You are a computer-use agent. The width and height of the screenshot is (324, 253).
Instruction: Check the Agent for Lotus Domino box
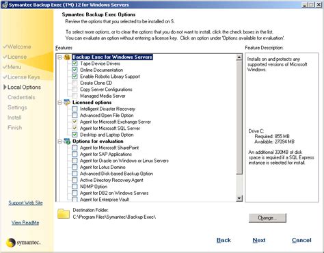point(75,167)
